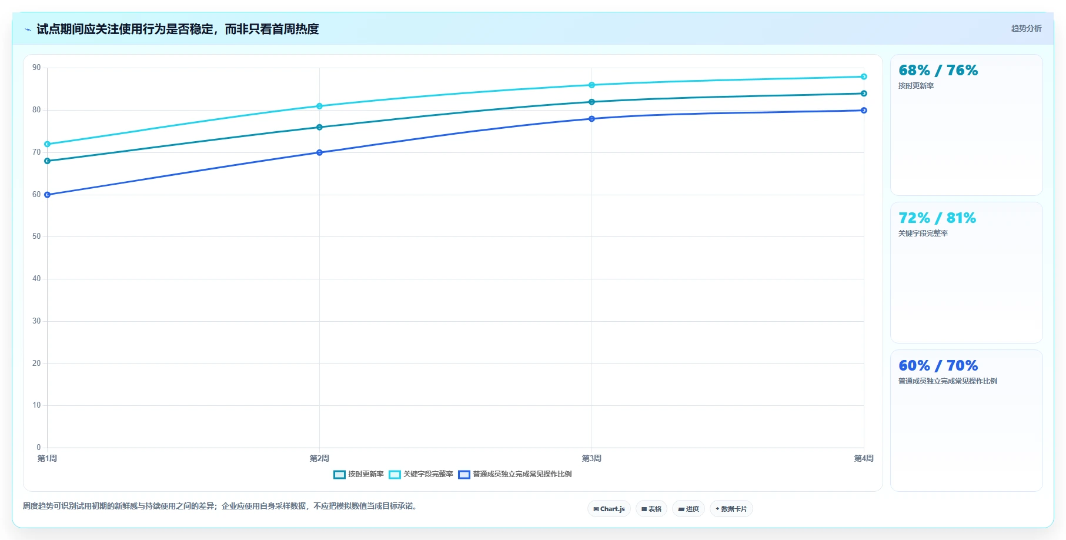The height and width of the screenshot is (540, 1066).
Task: Click the 第3周 x-axis label
Action: click(x=592, y=458)
